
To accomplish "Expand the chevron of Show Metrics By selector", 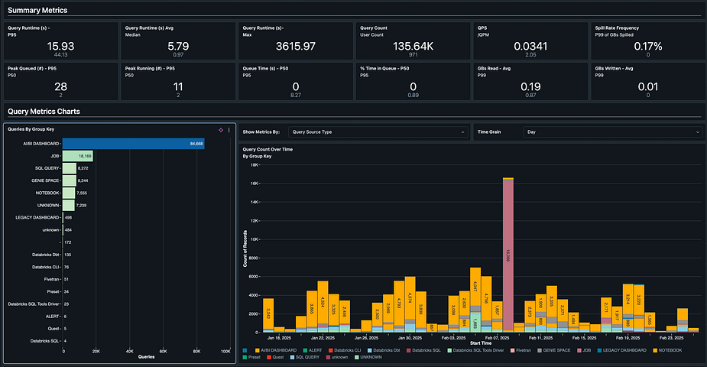I will pyautogui.click(x=462, y=132).
